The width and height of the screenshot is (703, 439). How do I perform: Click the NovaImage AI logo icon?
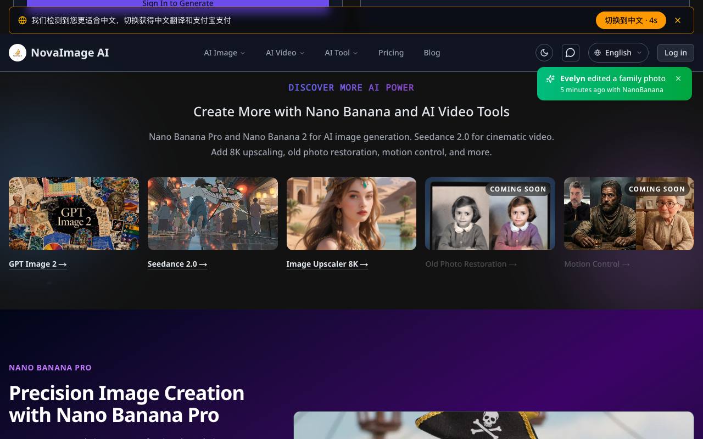[x=18, y=53]
